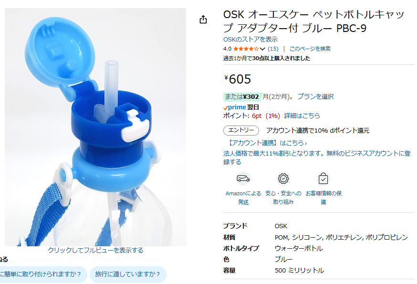Expand the rating dropdown chevron
The image size is (417, 284).
pos(262,49)
